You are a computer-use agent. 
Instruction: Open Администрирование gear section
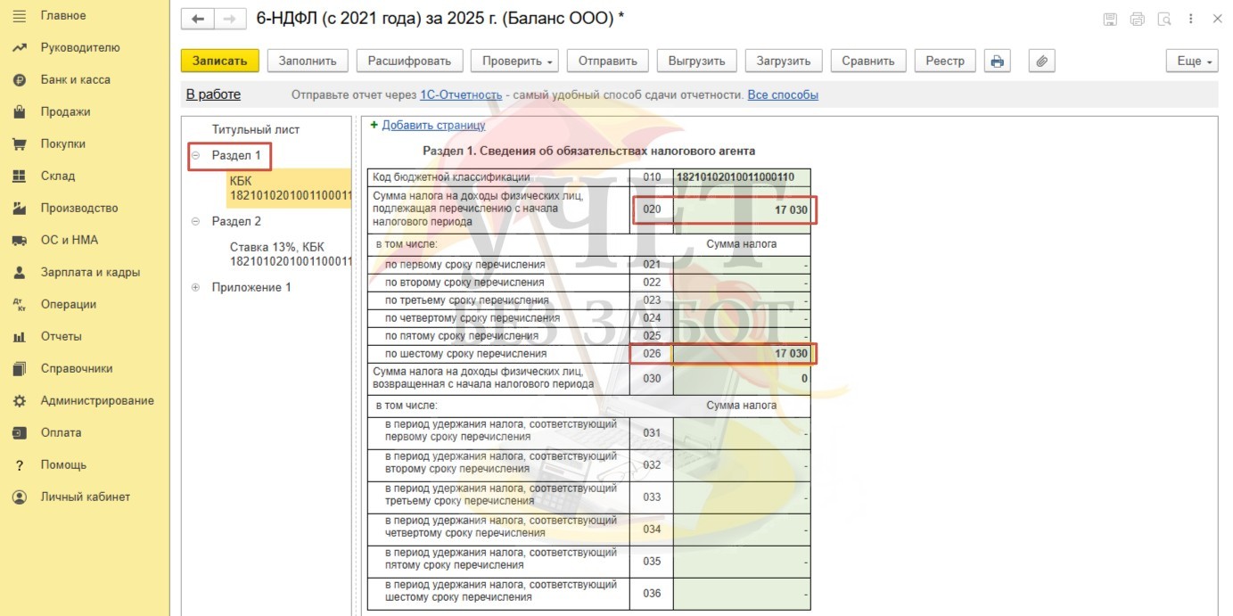pos(20,401)
